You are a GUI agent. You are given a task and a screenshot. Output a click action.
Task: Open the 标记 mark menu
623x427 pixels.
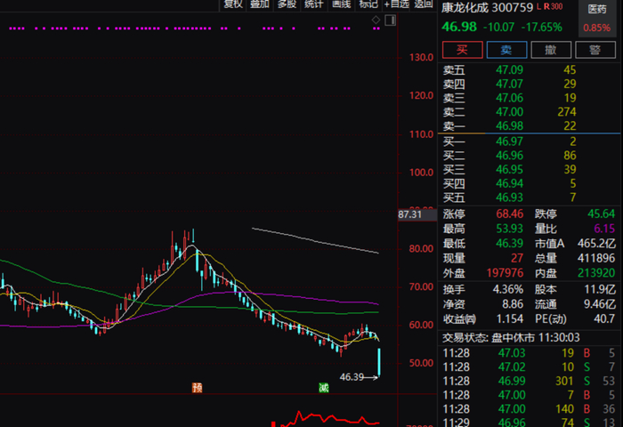pos(368,4)
